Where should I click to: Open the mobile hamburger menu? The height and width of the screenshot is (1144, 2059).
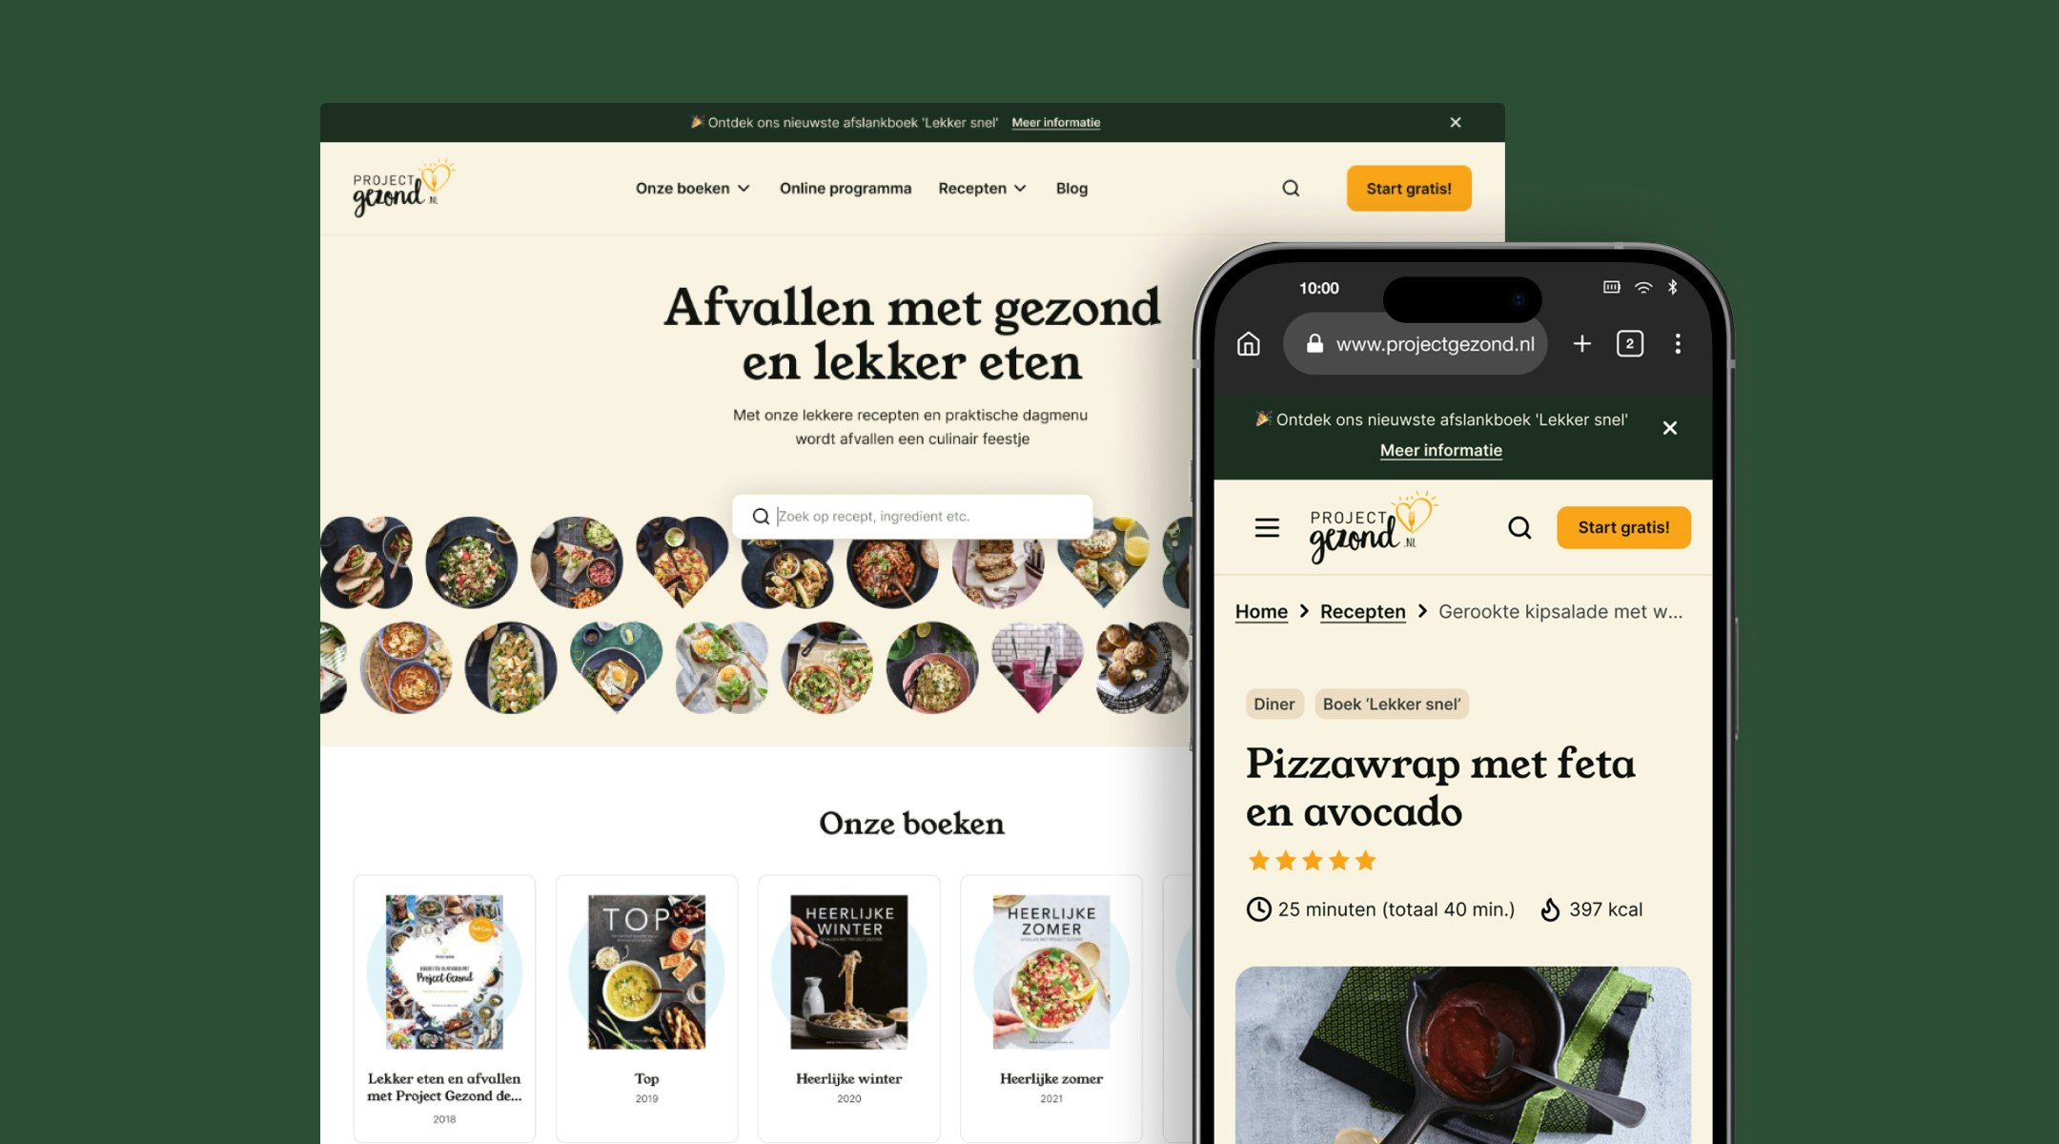(1267, 528)
